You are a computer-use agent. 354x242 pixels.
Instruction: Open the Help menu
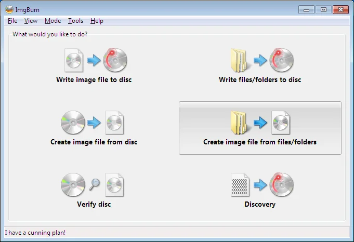pyautogui.click(x=97, y=21)
